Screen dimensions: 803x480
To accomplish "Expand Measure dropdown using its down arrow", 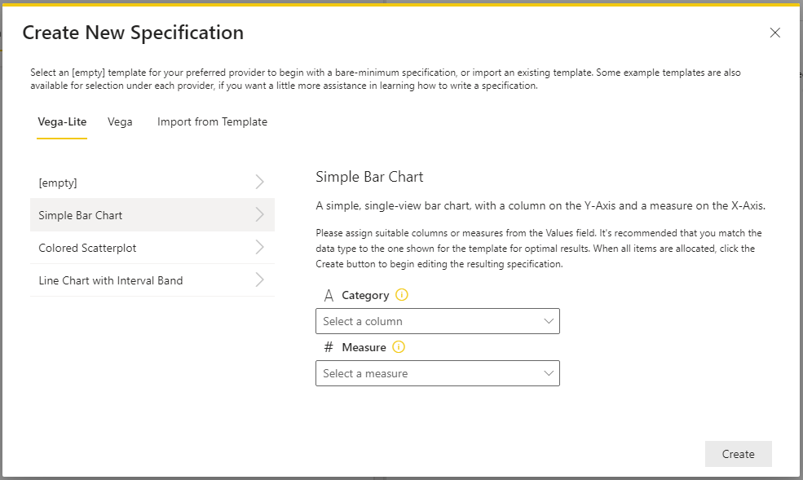I will tap(549, 373).
